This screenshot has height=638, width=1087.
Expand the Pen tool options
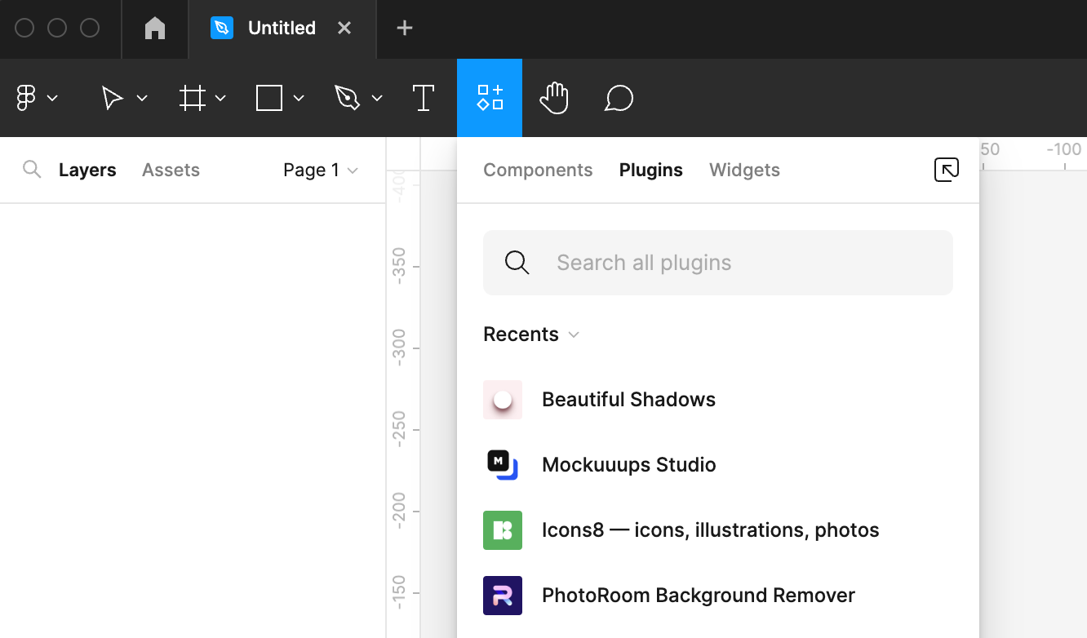(x=377, y=98)
